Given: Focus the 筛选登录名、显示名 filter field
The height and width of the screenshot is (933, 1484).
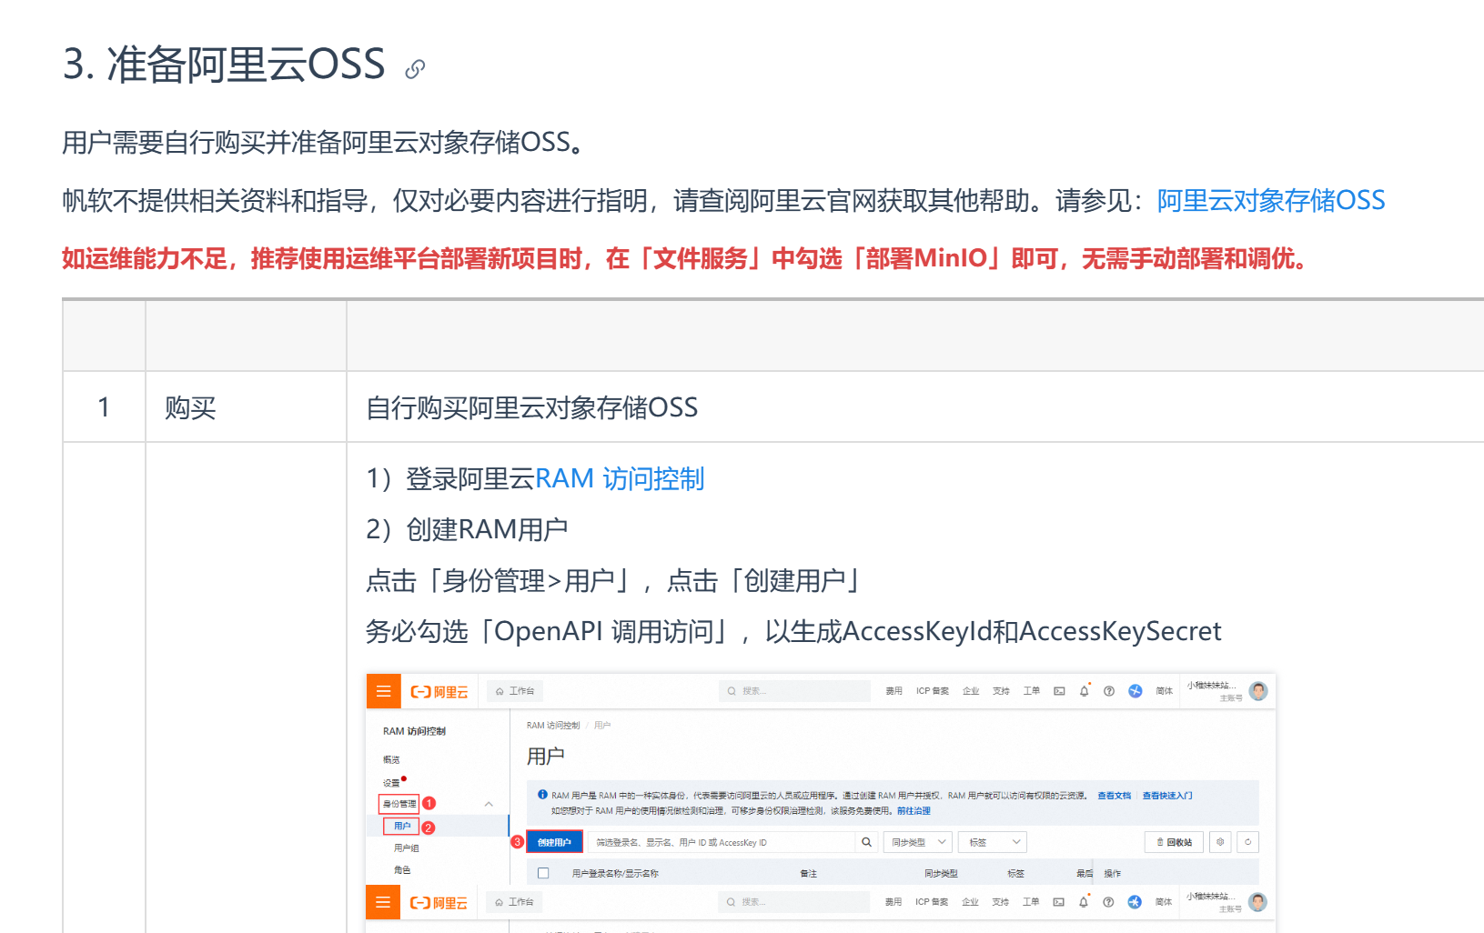Looking at the screenshot, I should pyautogui.click(x=721, y=842).
